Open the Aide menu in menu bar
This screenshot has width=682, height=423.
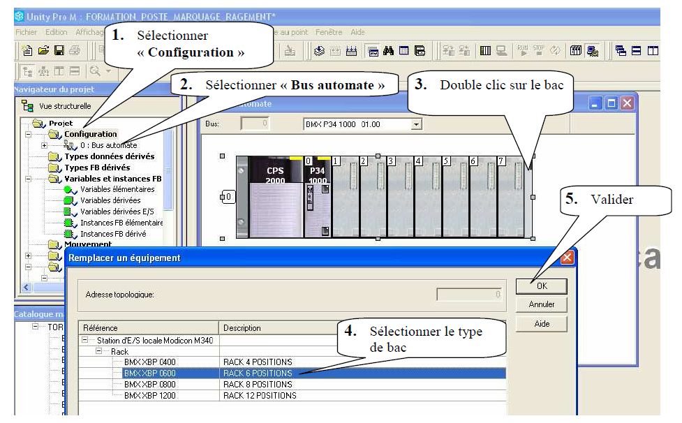click(358, 32)
